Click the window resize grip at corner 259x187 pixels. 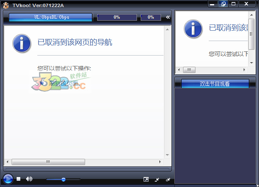click(x=257, y=185)
